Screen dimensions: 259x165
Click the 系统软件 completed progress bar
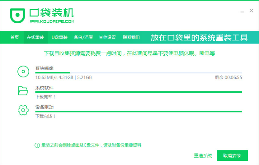[x=139, y=92]
